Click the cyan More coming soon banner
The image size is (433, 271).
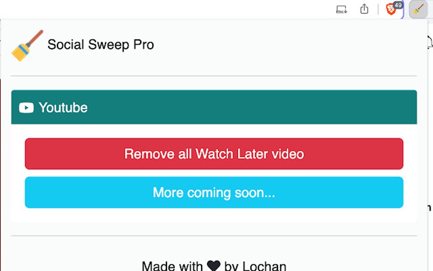[x=214, y=192]
